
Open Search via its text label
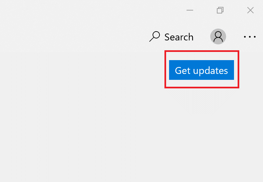coord(179,37)
